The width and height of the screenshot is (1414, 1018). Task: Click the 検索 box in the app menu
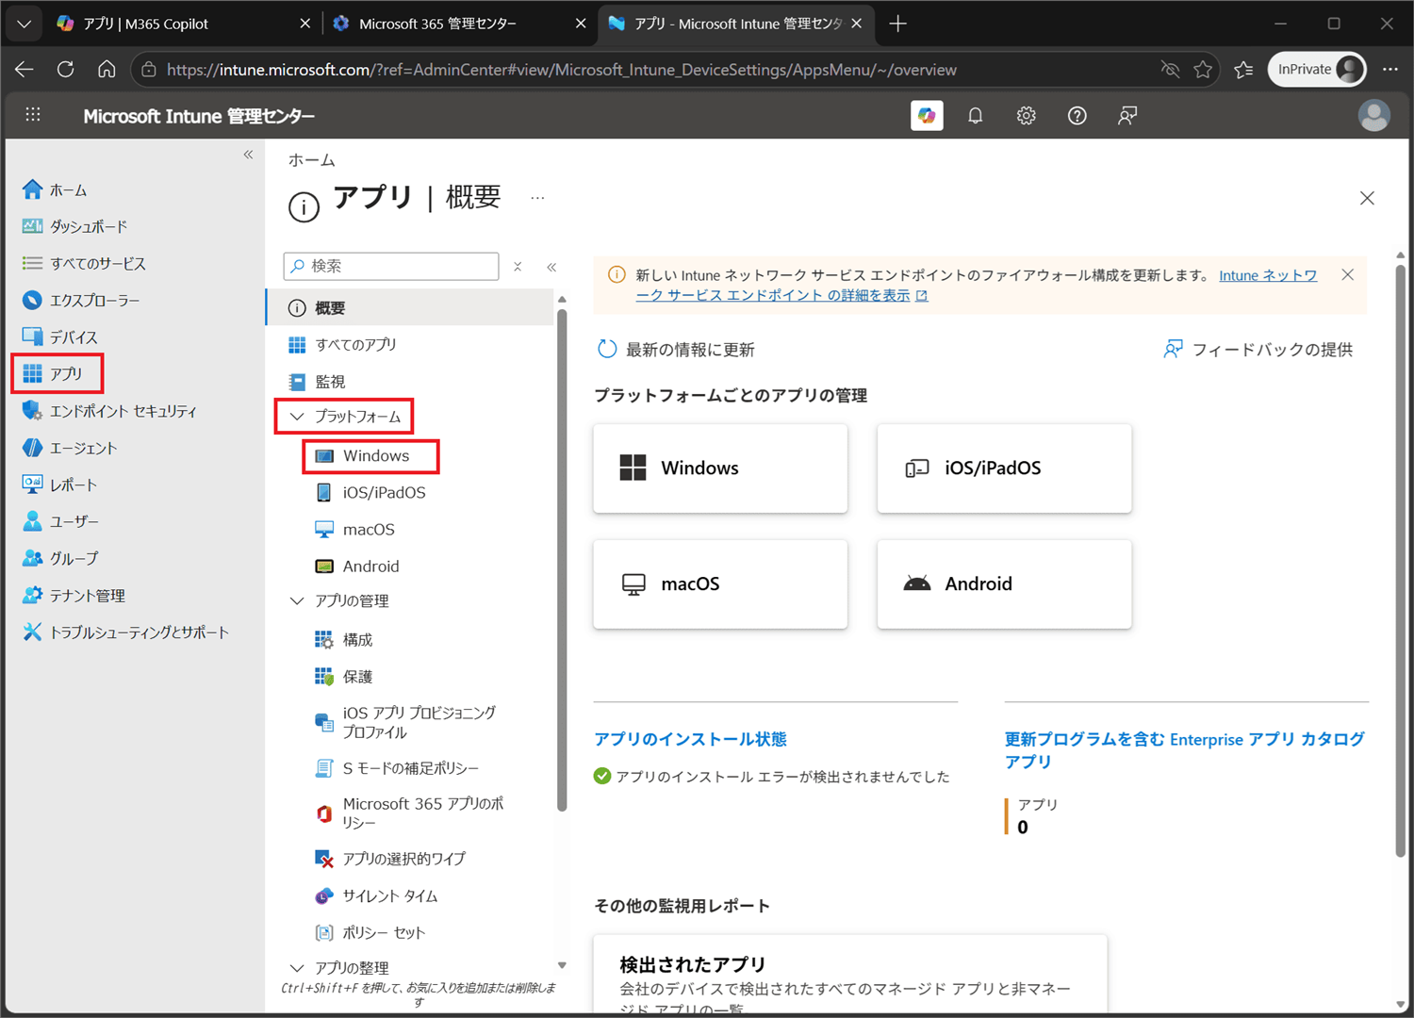tap(391, 266)
